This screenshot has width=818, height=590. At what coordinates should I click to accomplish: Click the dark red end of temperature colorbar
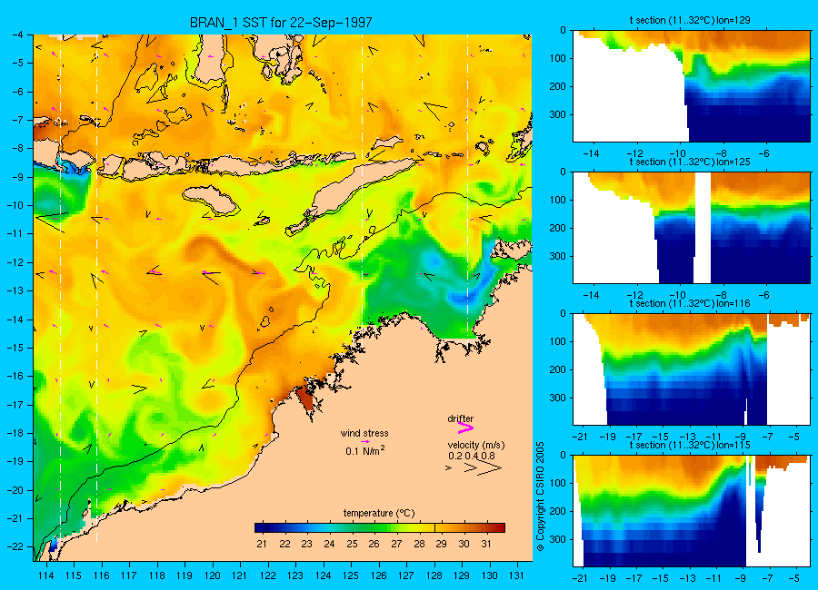(x=499, y=528)
